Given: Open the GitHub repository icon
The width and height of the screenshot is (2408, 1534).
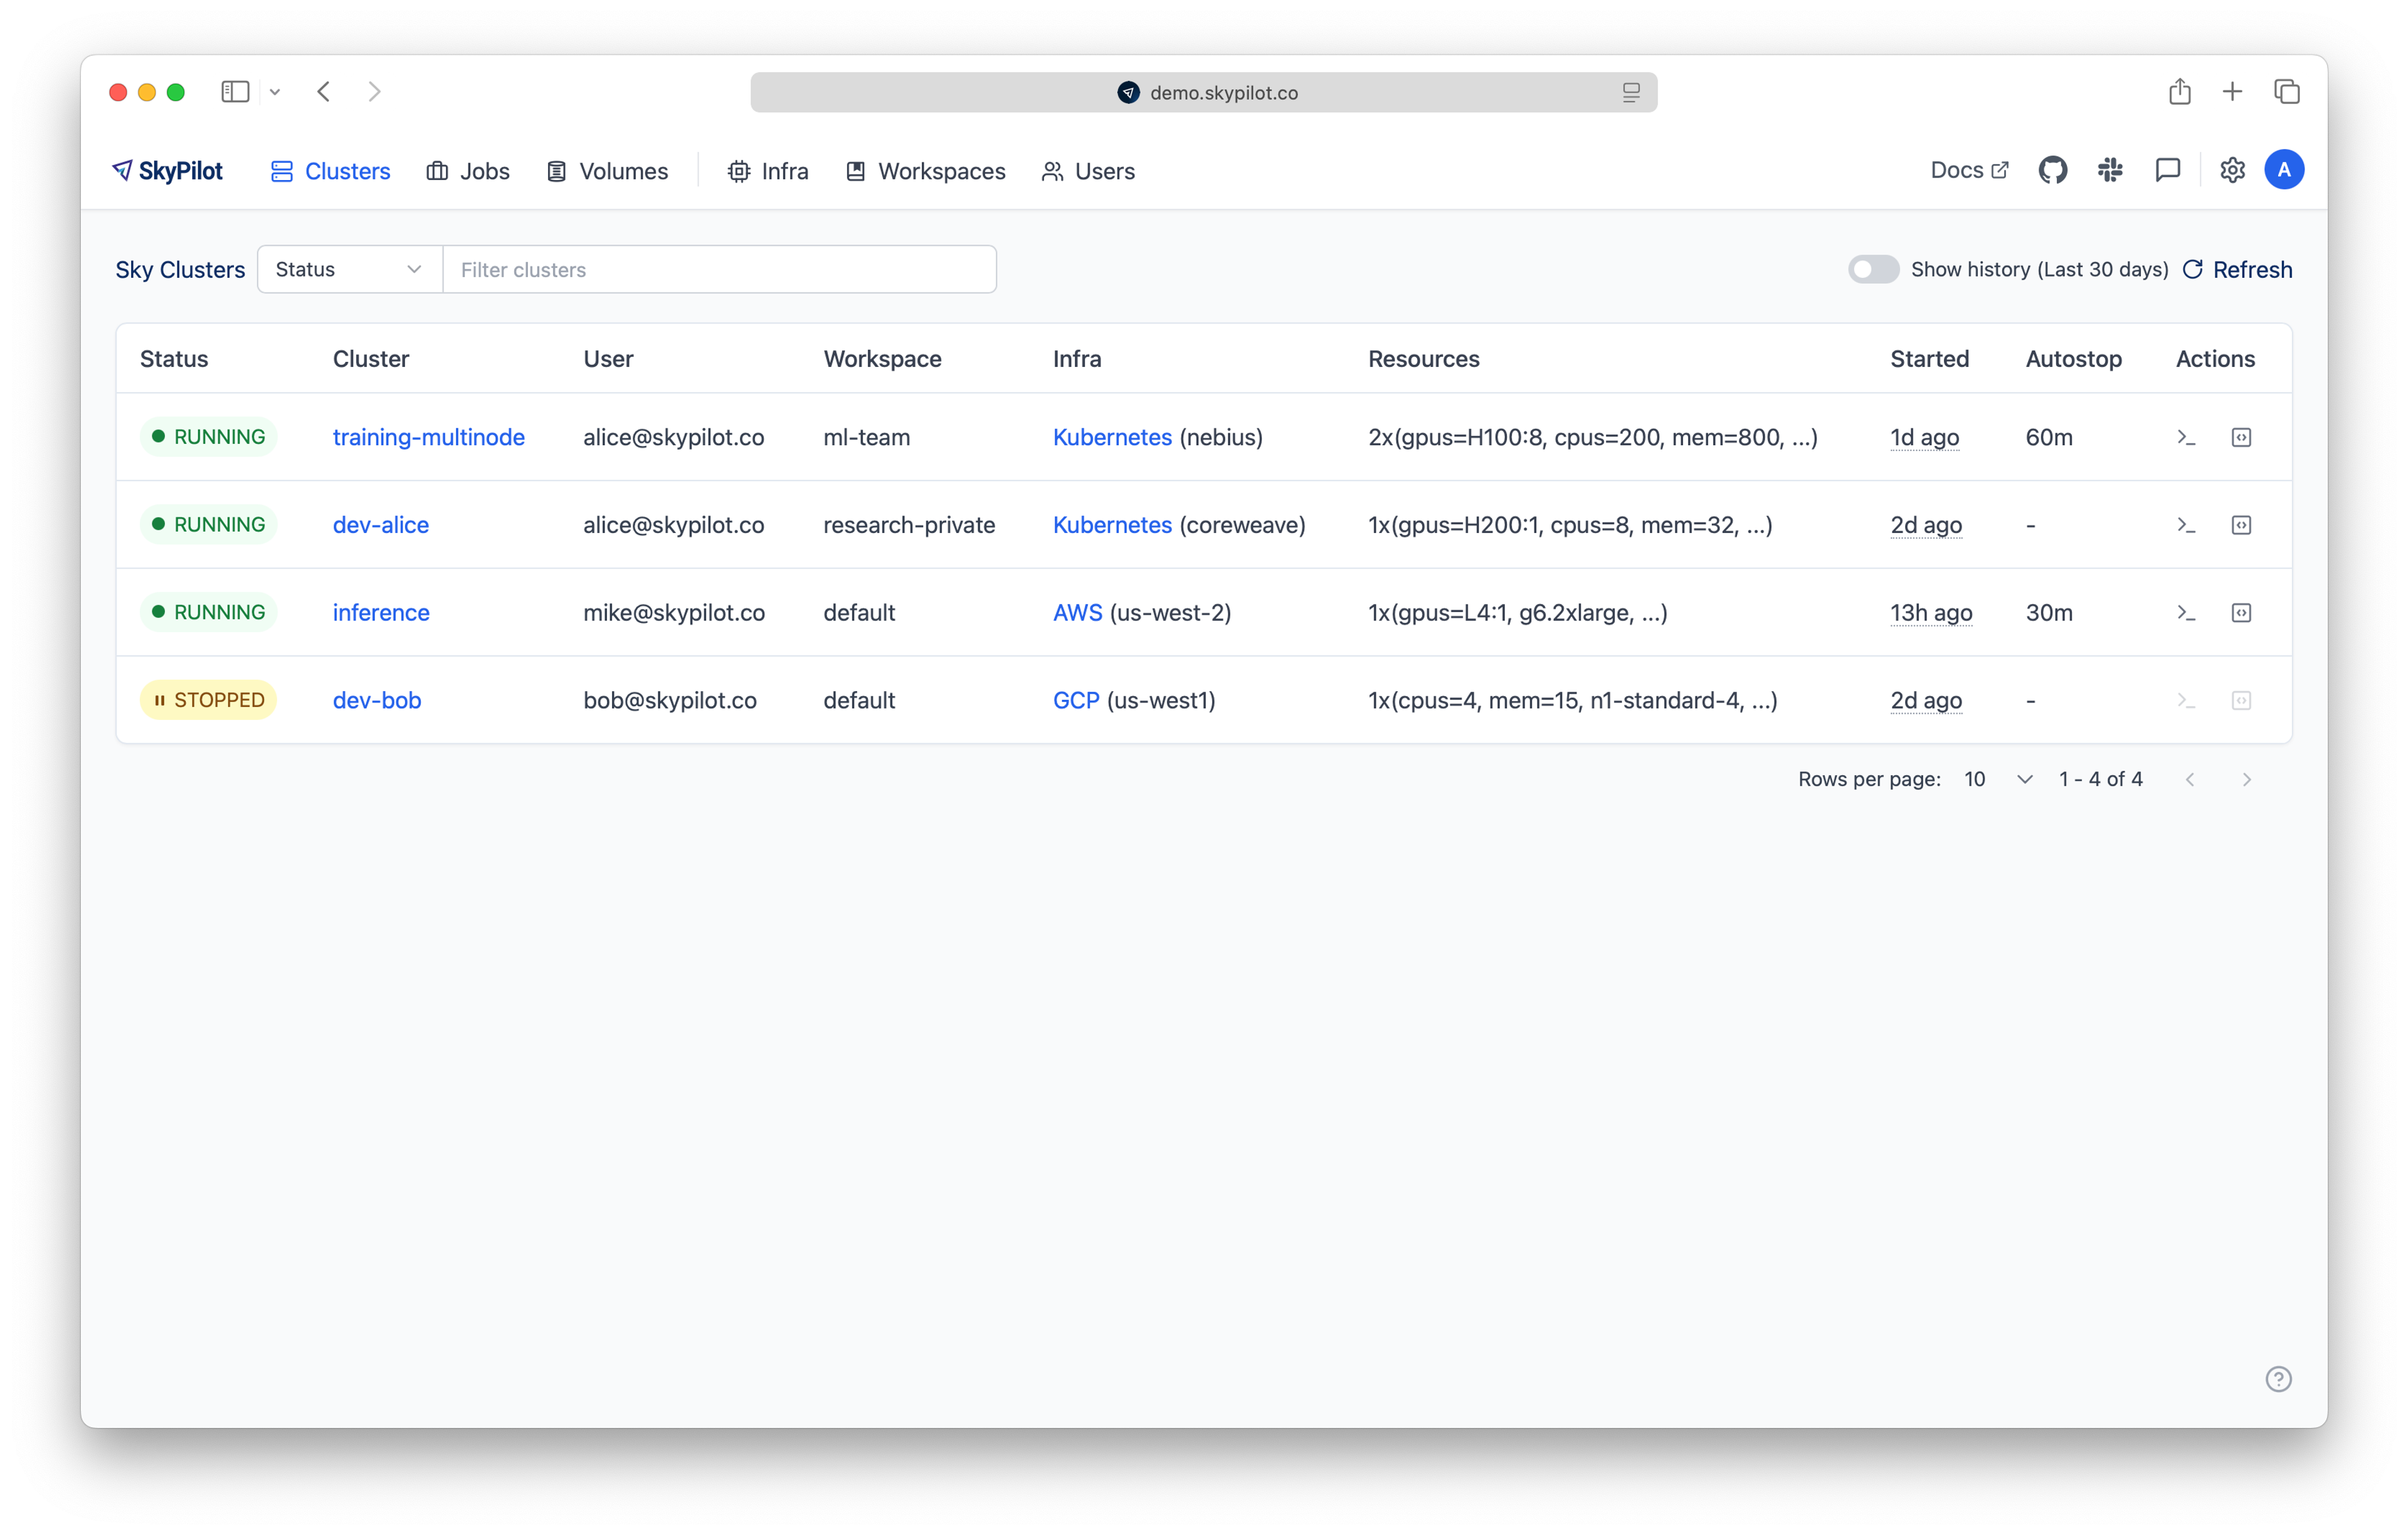Looking at the screenshot, I should point(2052,171).
